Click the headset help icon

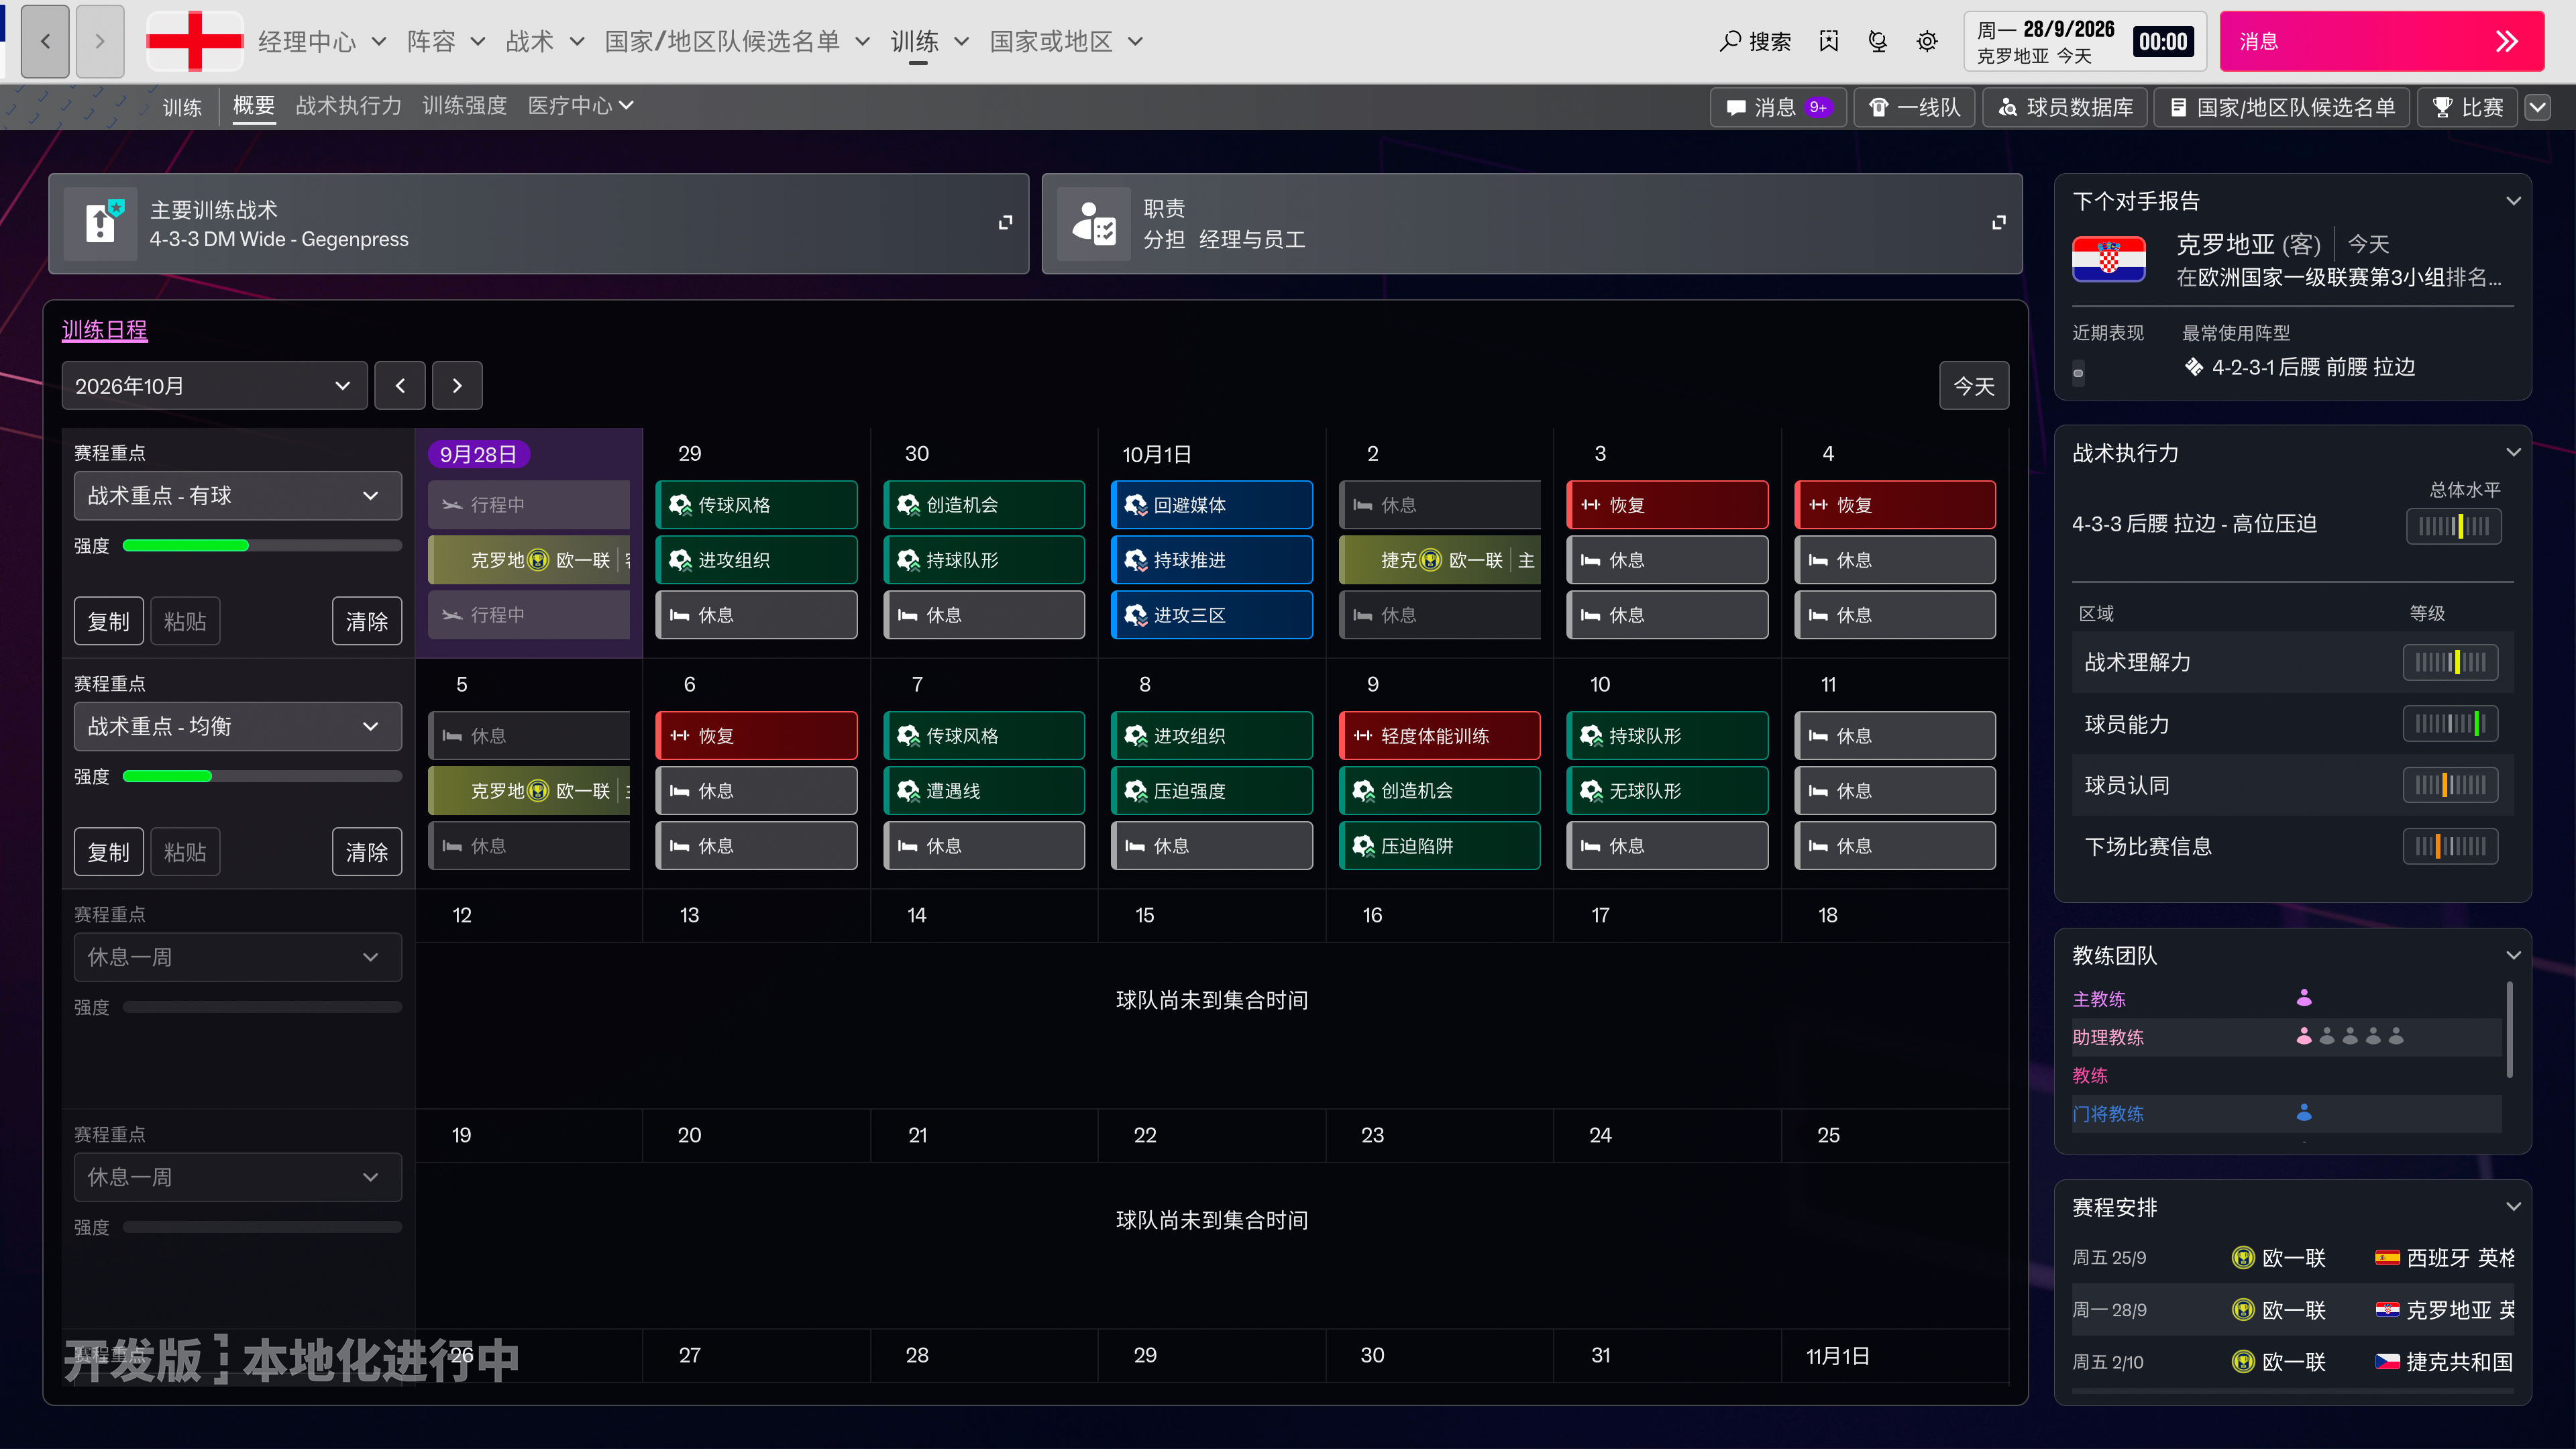pos(1878,41)
